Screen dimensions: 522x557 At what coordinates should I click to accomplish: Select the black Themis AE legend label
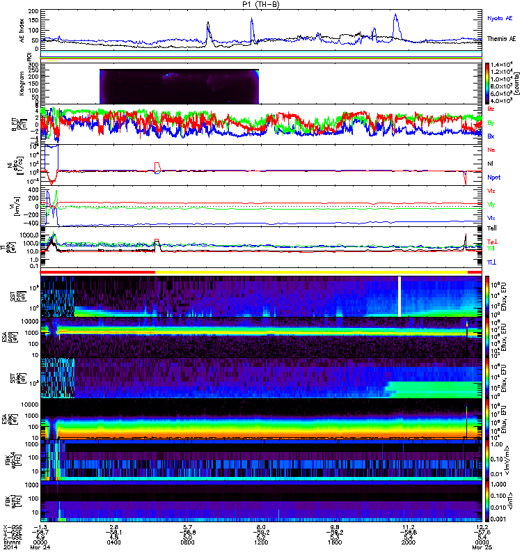[501, 39]
